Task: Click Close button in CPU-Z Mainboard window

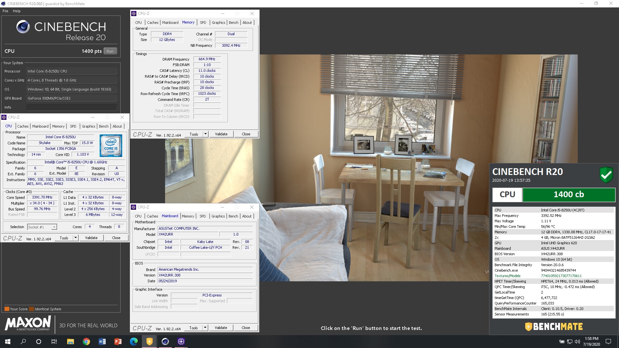Action: 246,328
